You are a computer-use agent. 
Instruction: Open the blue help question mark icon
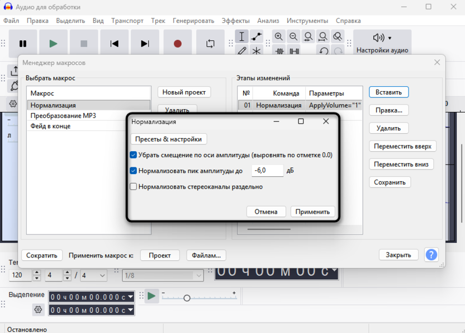431,255
